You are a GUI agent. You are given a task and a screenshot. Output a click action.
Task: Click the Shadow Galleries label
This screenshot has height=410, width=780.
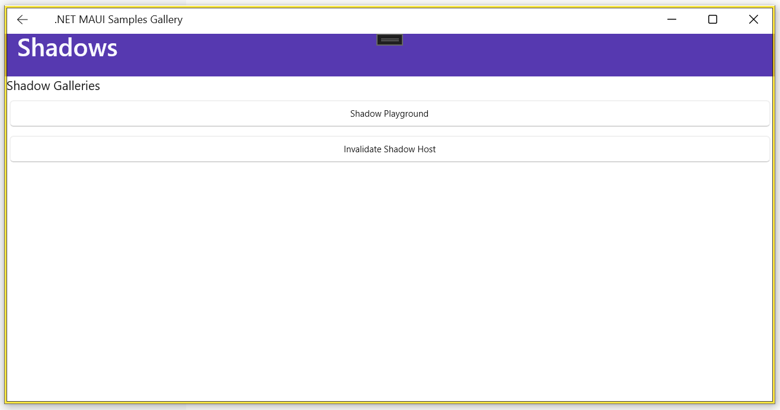(53, 86)
